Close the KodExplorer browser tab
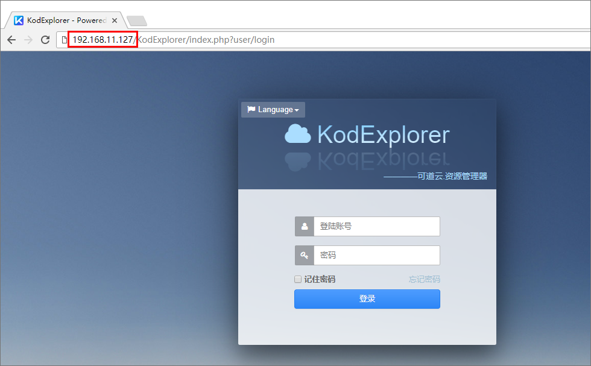Screen dimensions: 591x366 click(114, 20)
